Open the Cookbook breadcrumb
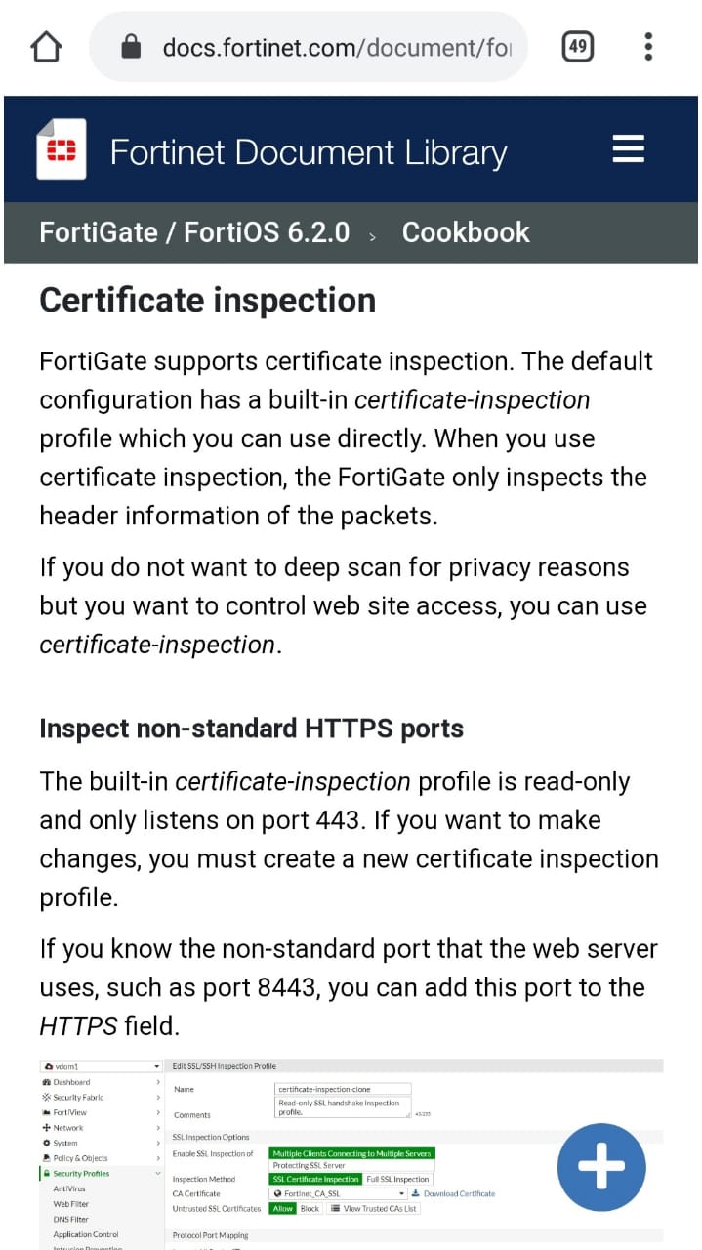 click(x=466, y=232)
